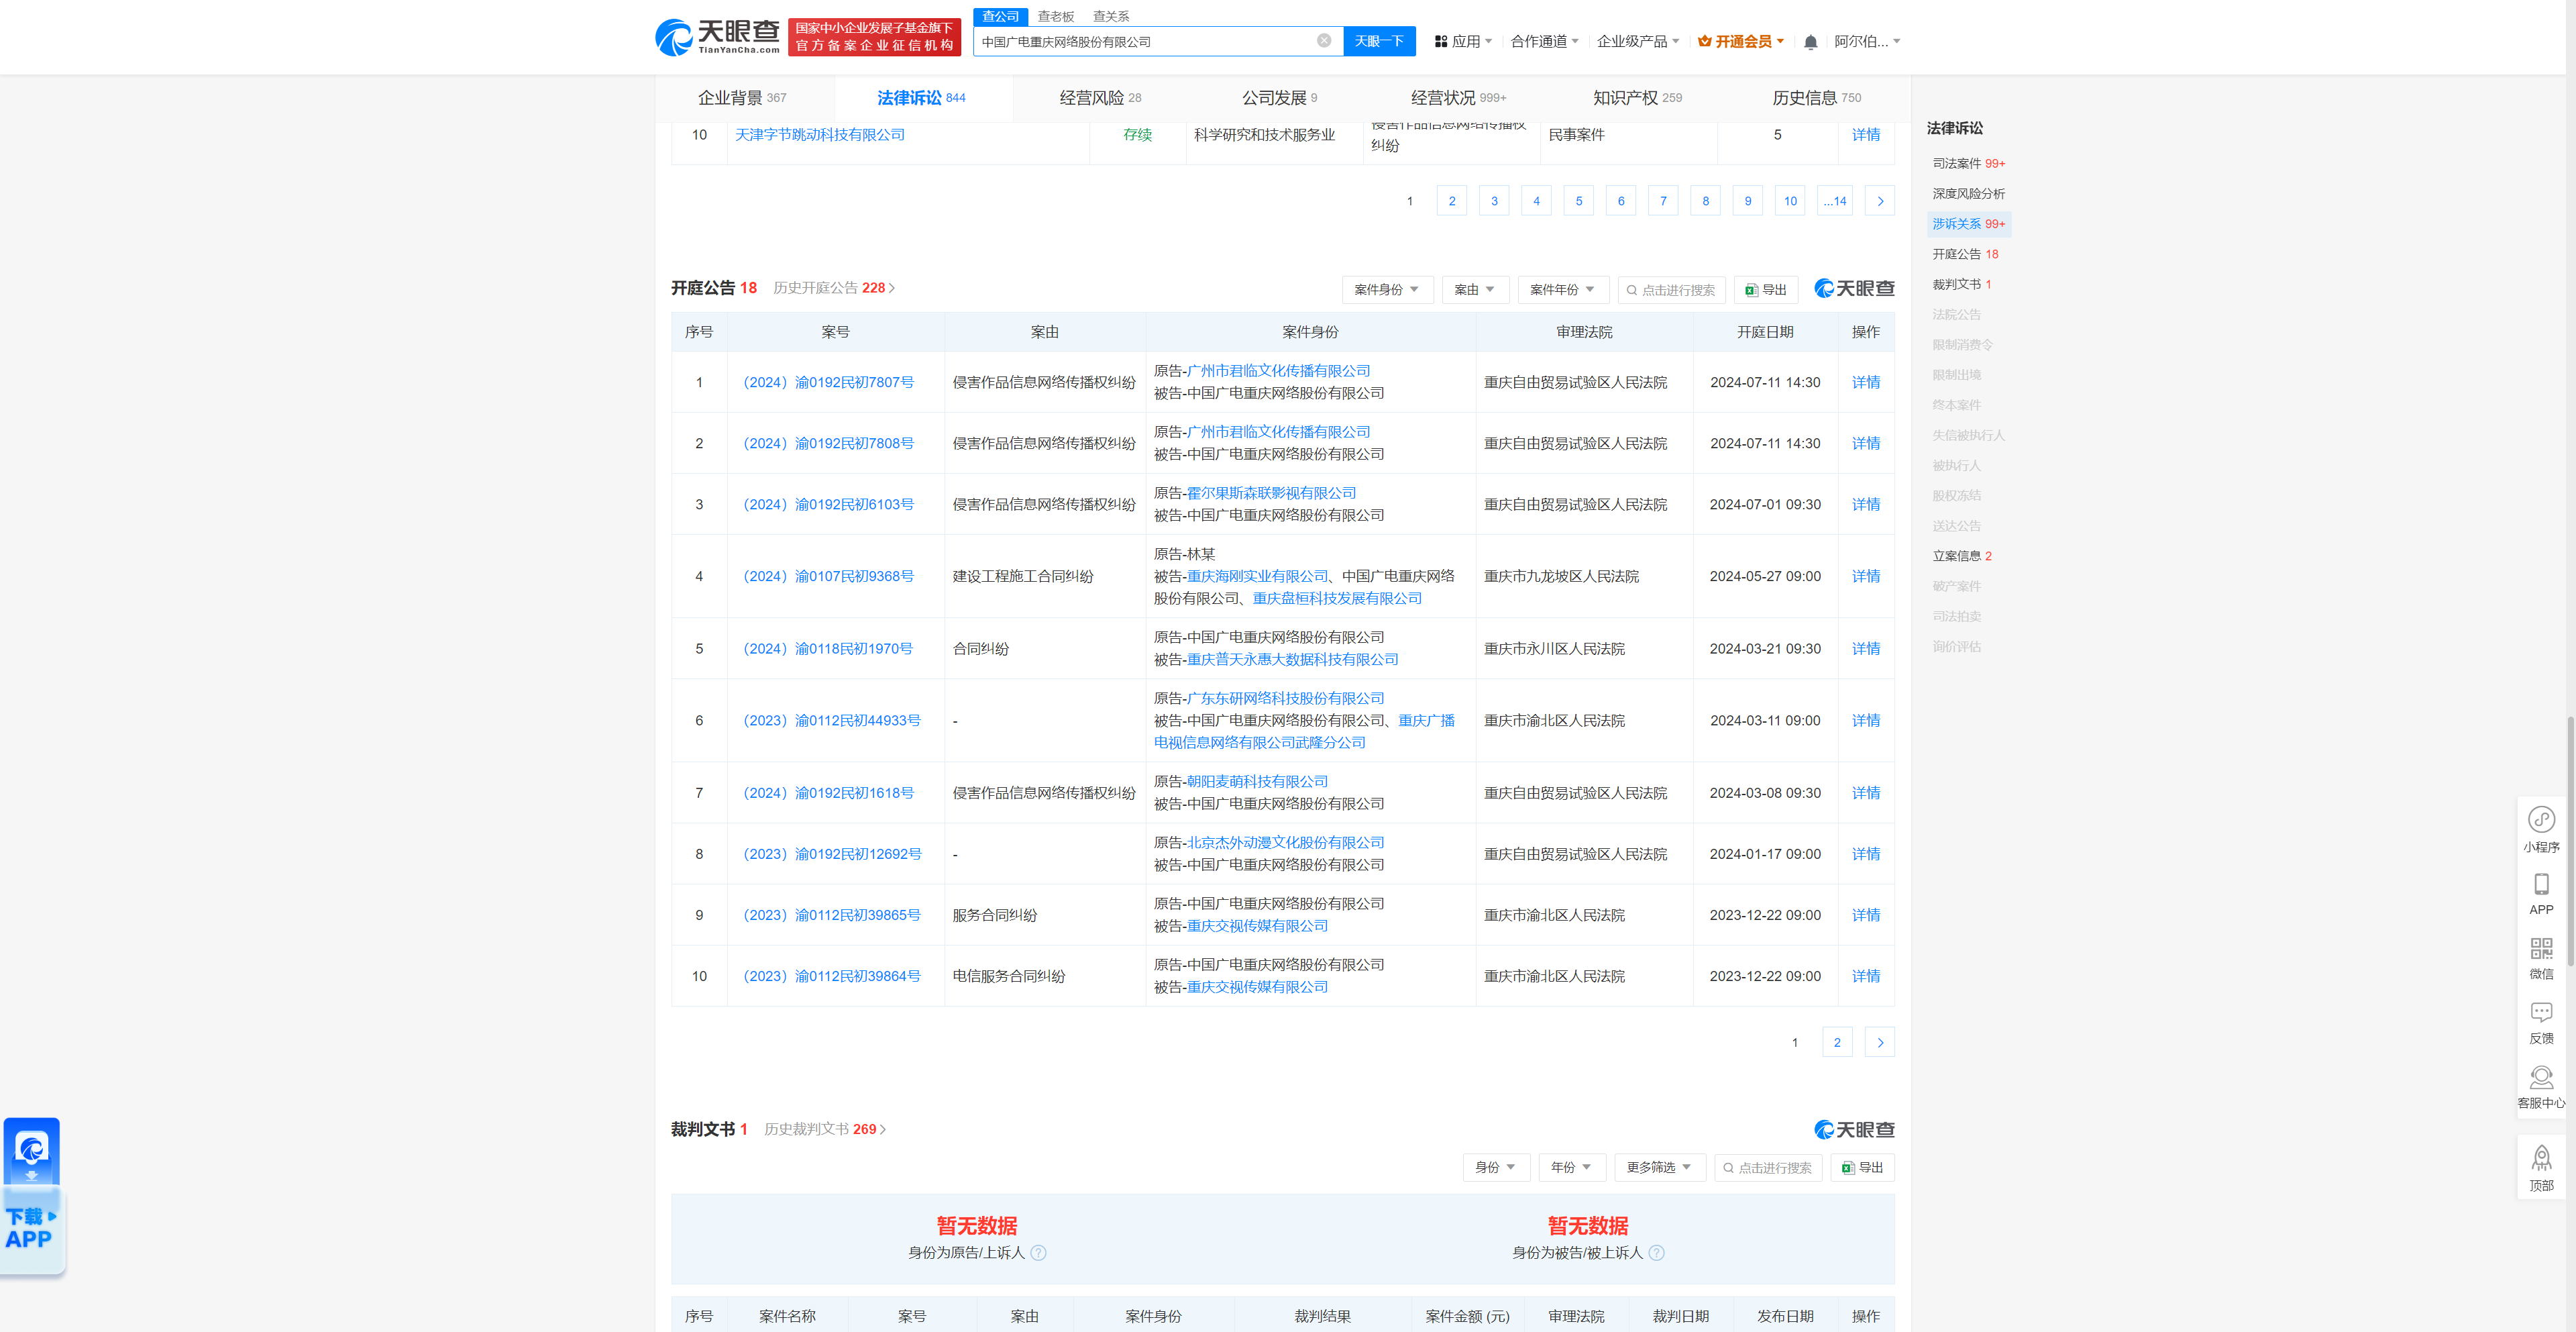Open 案由 filter dropdown
The width and height of the screenshot is (2576, 1332).
coord(1475,290)
